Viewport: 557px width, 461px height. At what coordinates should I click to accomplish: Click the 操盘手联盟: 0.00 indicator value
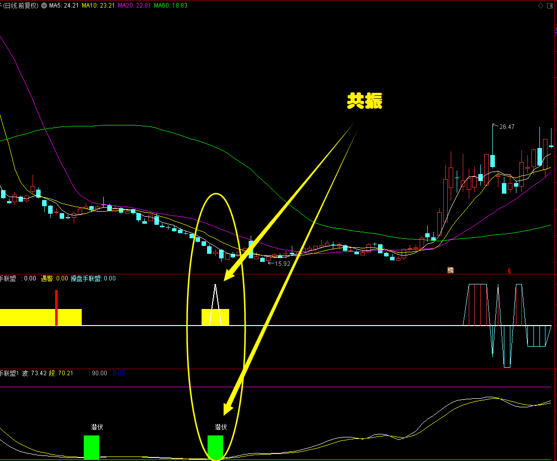coord(93,278)
